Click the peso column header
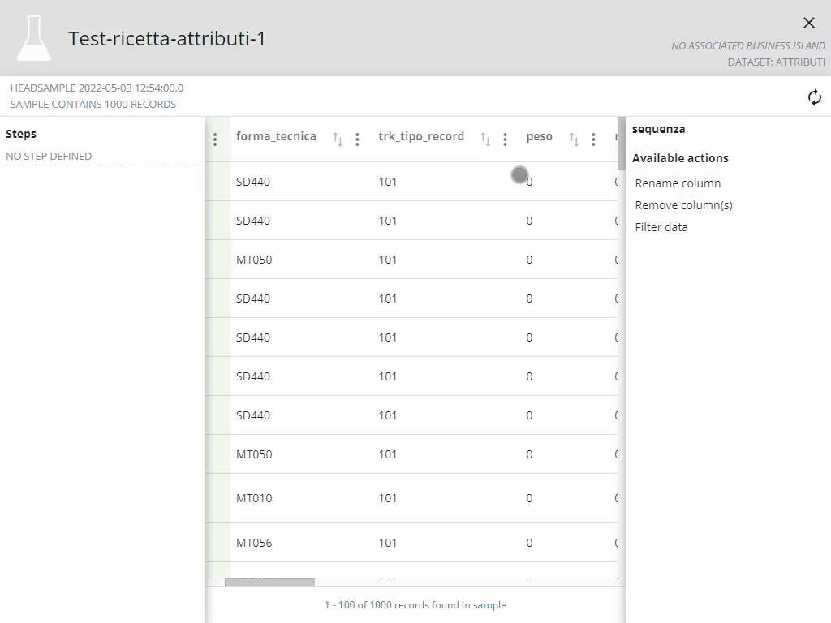 539,136
